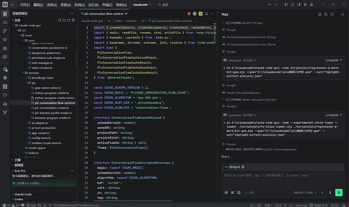Viewport: 349px width, 207px height.
Task: Toggle the secondary sidebar layout icon
Action: (299, 5)
